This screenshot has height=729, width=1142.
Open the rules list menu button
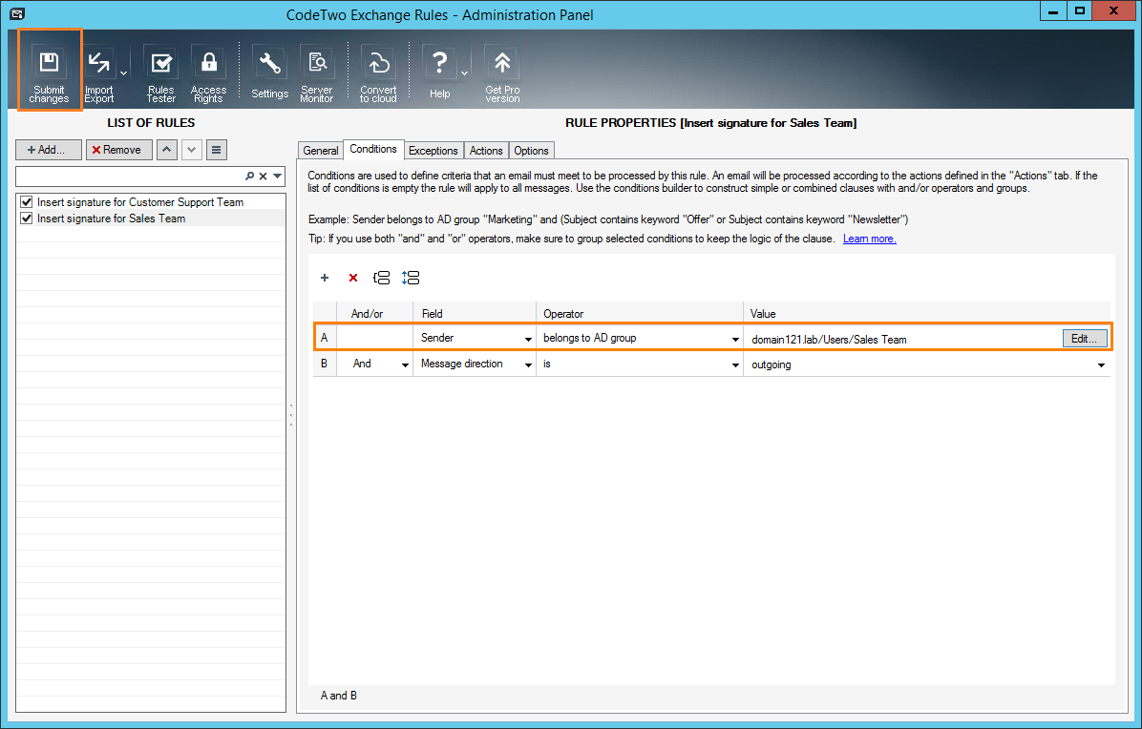point(217,150)
